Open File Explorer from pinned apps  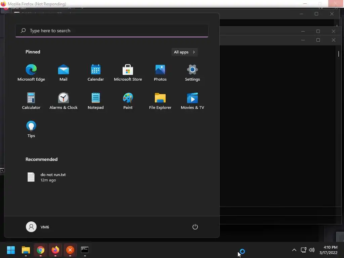click(160, 101)
